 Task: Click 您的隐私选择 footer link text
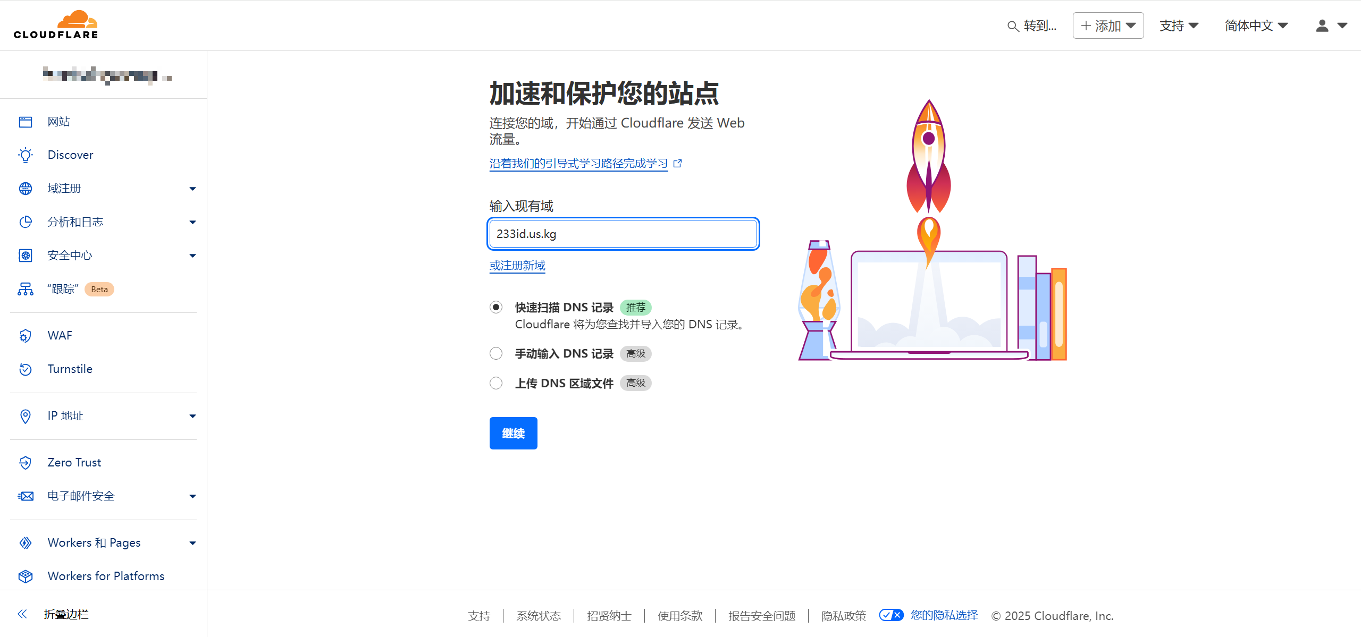[944, 615]
